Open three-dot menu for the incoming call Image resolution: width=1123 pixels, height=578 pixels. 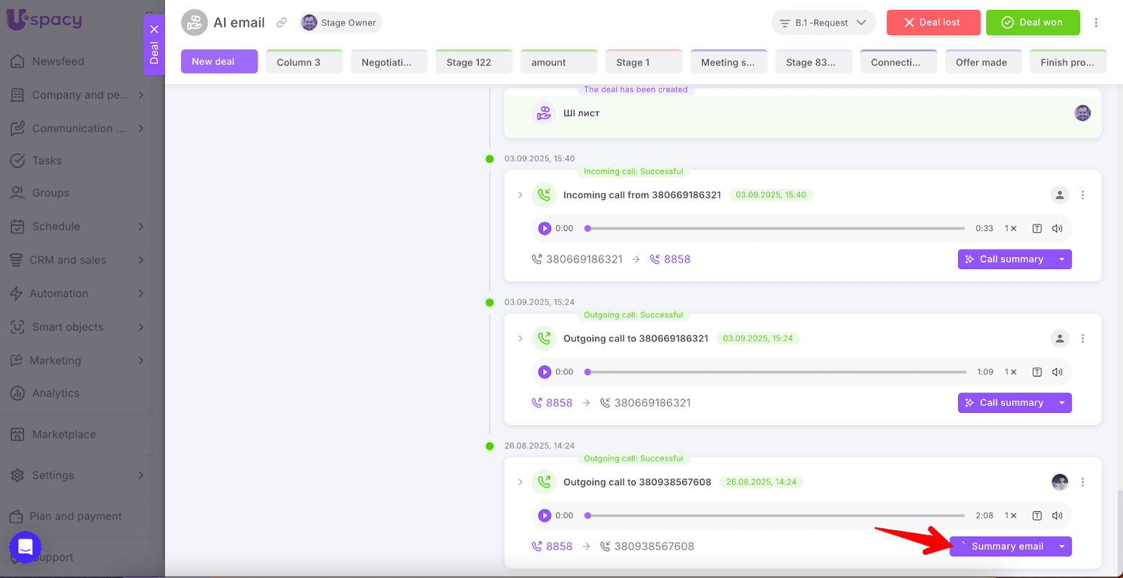tap(1082, 195)
